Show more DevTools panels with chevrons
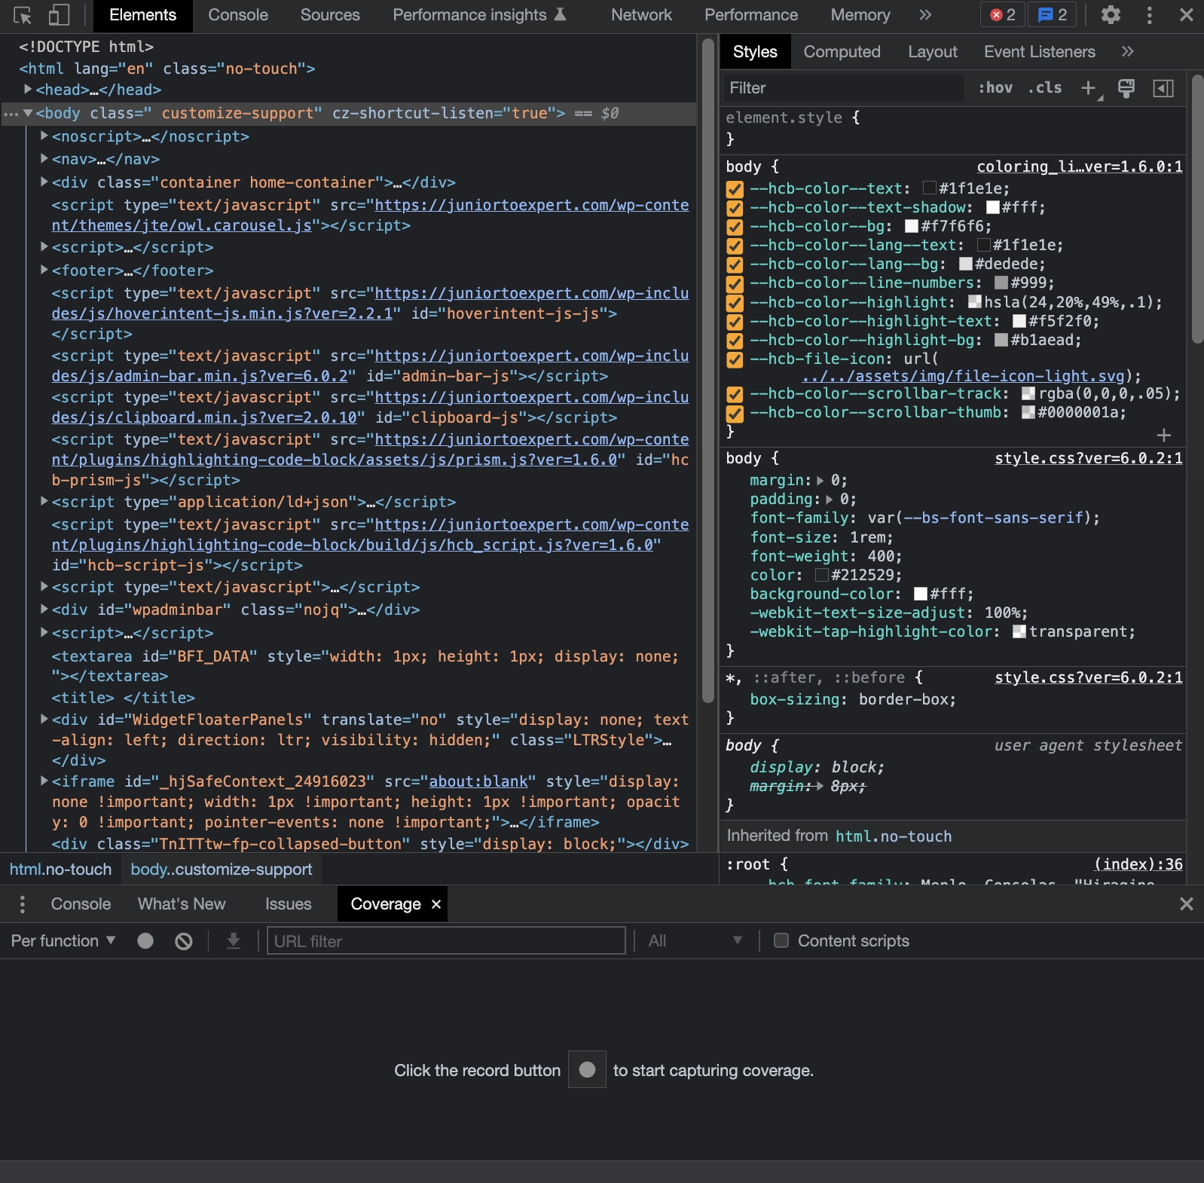The width and height of the screenshot is (1204, 1183). [925, 15]
